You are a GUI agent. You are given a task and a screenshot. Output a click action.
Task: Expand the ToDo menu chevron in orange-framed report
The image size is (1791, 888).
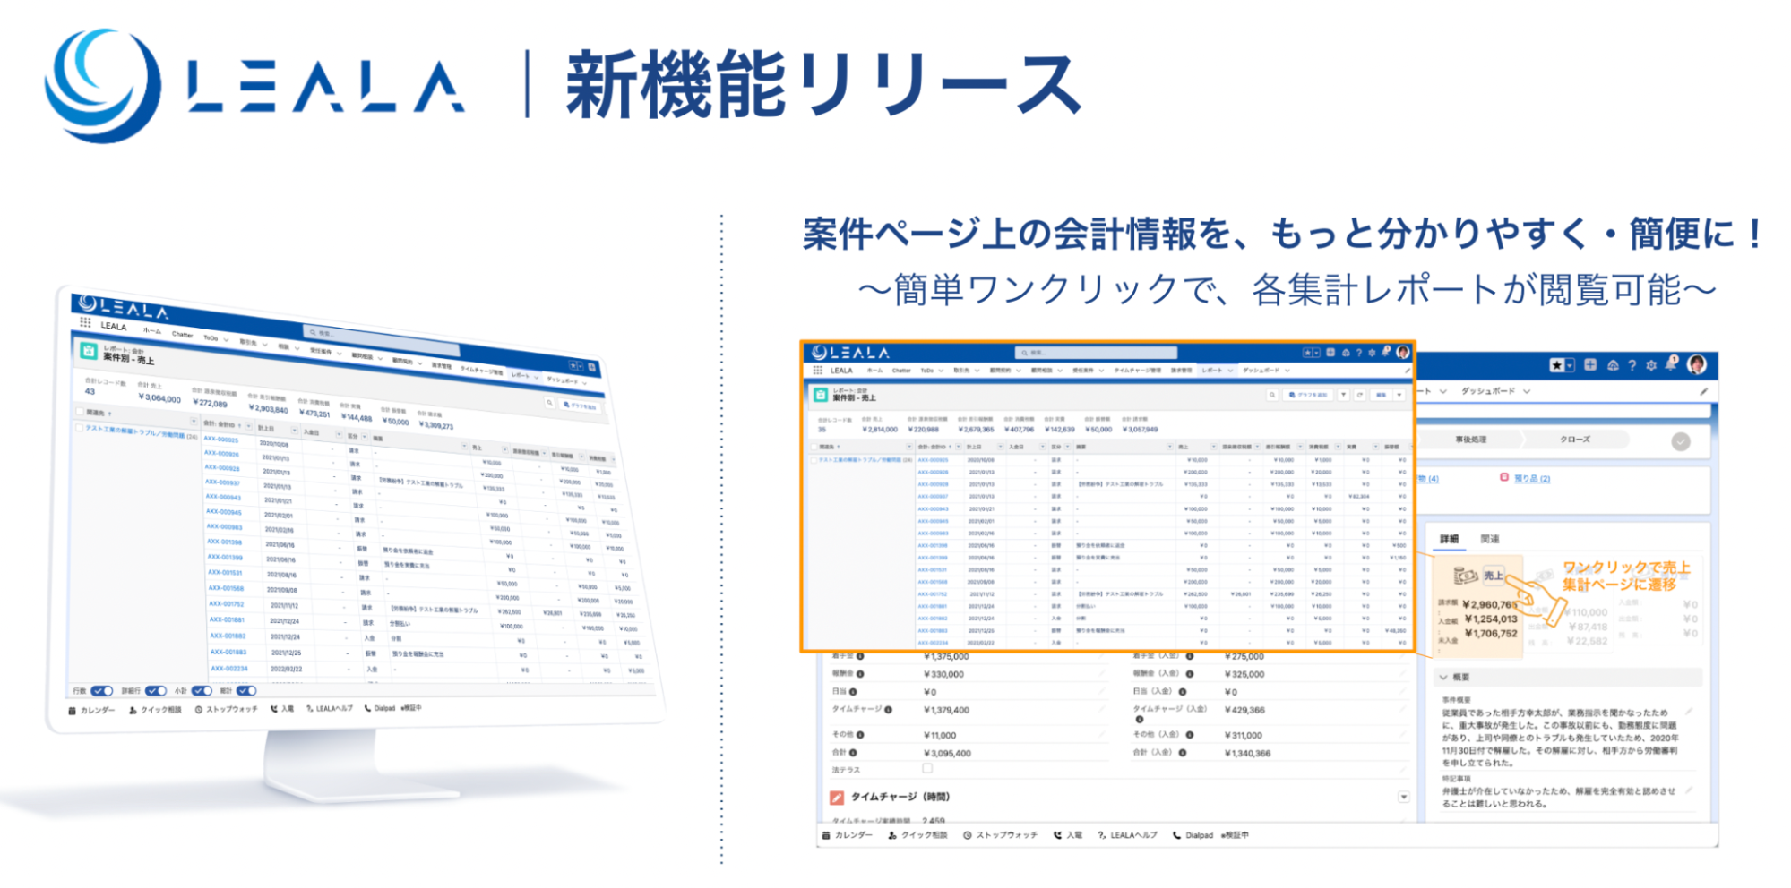(x=941, y=371)
